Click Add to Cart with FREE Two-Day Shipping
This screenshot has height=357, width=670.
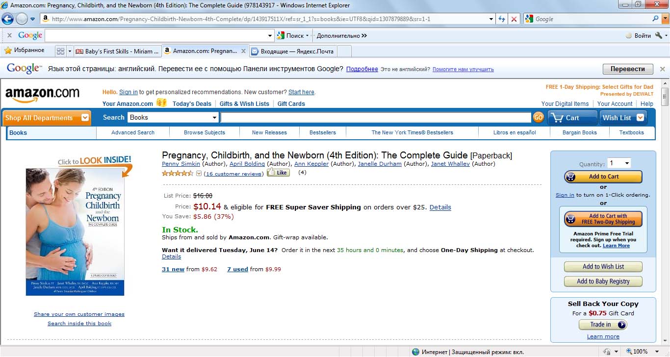[x=603, y=219]
